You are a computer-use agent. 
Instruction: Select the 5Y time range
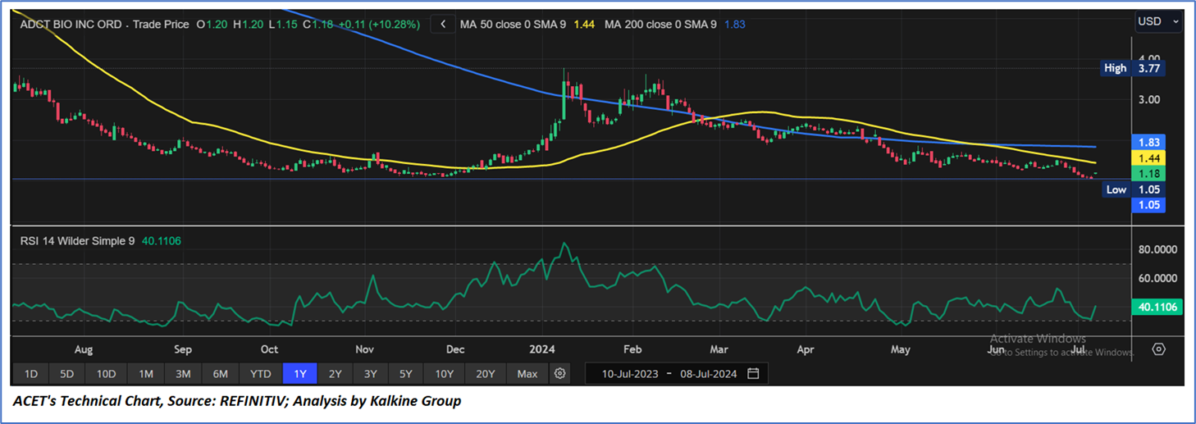point(406,374)
